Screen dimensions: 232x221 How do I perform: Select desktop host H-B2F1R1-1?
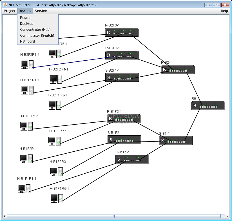[x=27, y=90]
